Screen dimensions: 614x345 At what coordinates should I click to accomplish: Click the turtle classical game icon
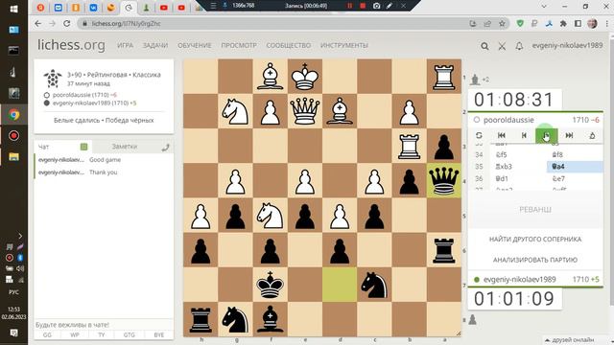click(53, 79)
